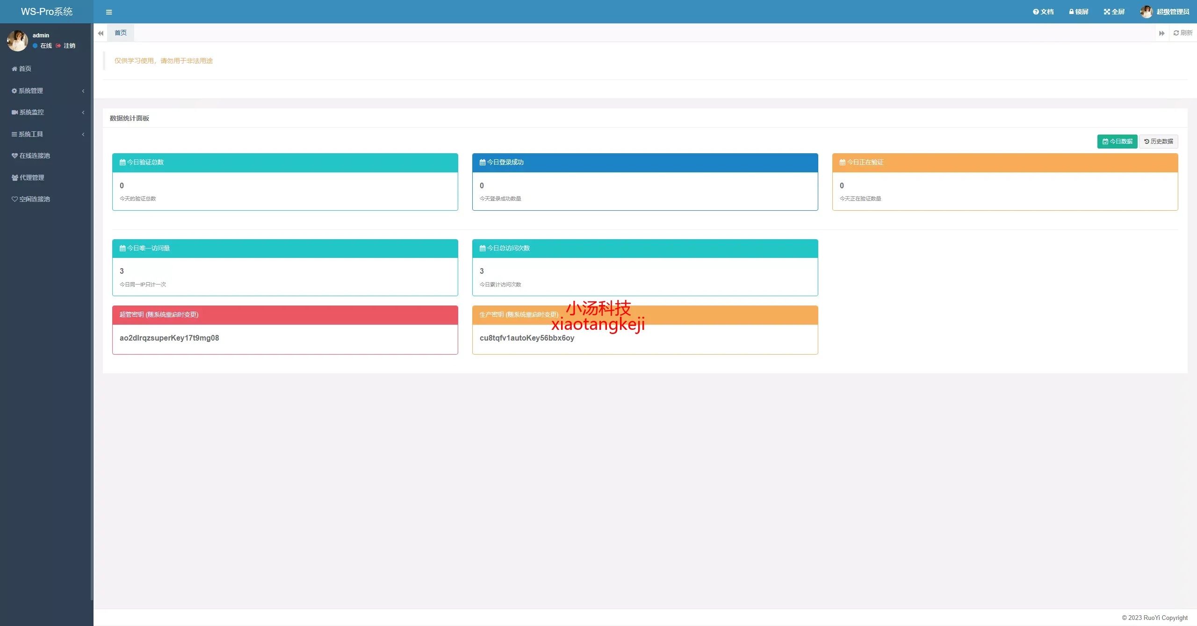
Task: Click the WS-Pro系统 logo title
Action: 47,12
